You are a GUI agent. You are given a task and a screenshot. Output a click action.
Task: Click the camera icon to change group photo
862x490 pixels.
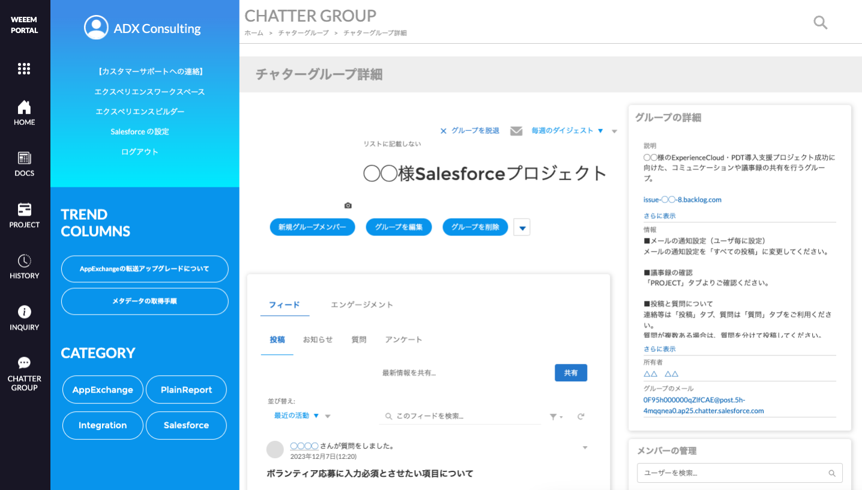tap(348, 205)
